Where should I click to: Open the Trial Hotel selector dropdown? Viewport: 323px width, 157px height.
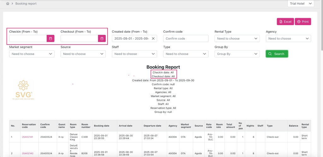point(300,4)
